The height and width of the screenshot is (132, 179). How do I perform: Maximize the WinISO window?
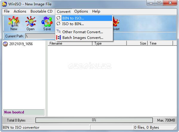pyautogui.click(x=159, y=3)
